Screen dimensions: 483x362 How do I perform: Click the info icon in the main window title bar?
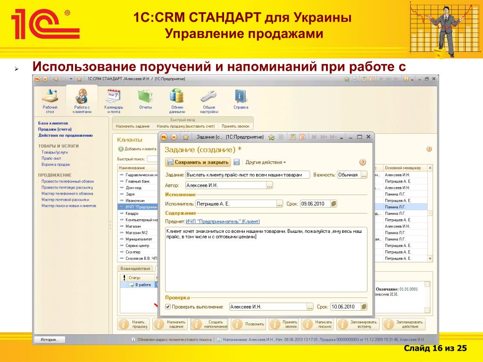click(406, 79)
